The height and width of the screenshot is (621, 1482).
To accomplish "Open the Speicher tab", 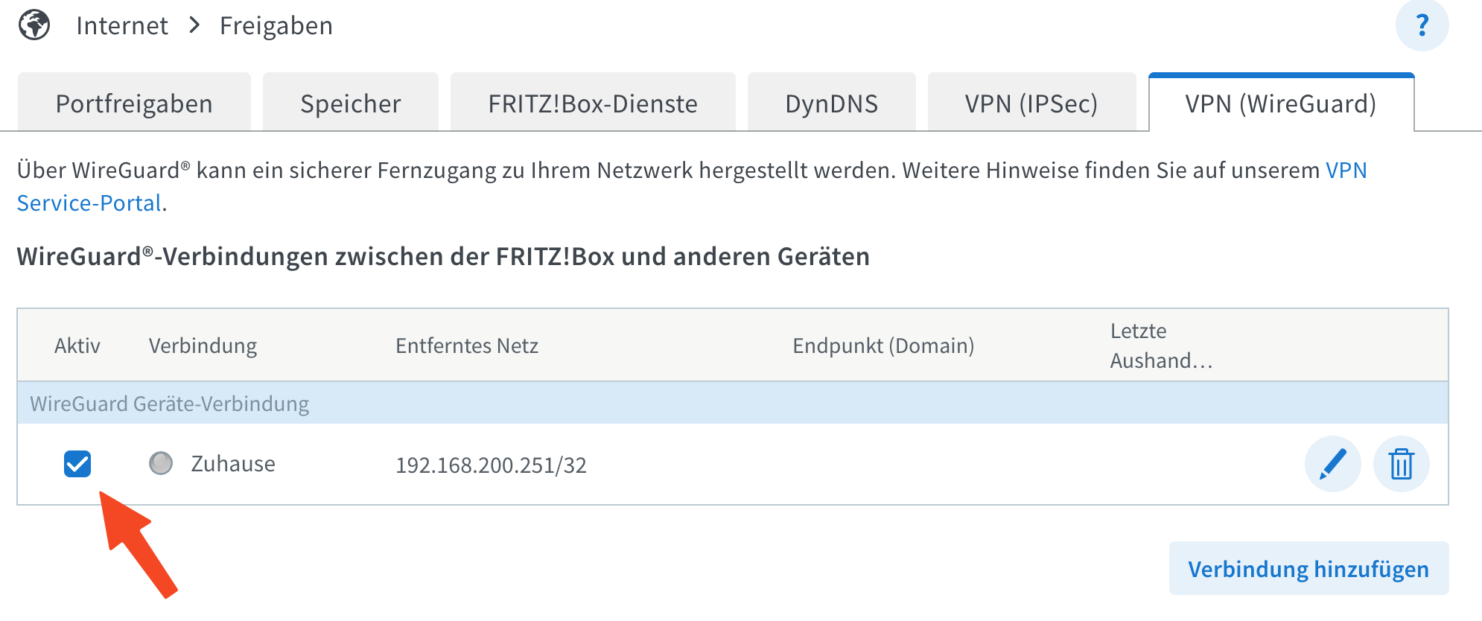I will (350, 103).
